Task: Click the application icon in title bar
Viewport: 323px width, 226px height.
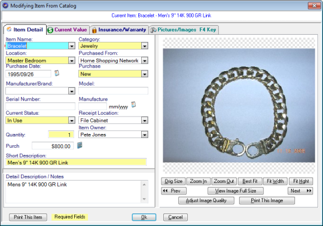Action: [x=5, y=5]
